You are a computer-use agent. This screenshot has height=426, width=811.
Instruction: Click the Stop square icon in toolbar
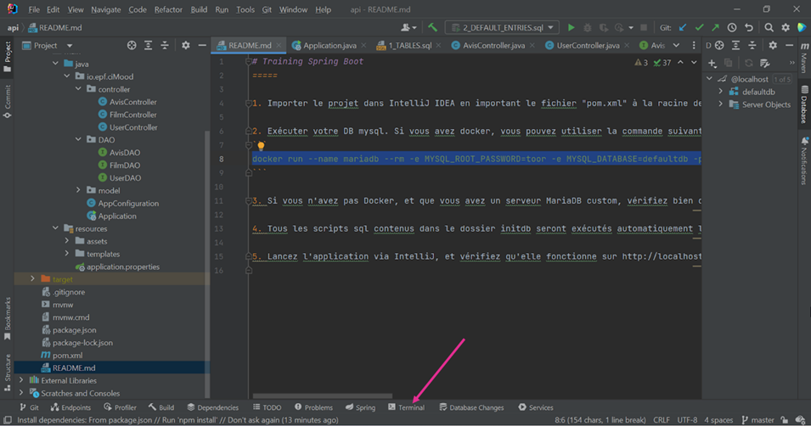[x=644, y=27]
